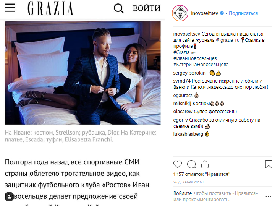Save the post with bookmark icon

click(269, 164)
